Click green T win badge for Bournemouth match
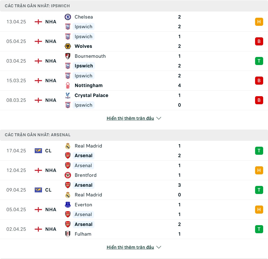The width and height of the screenshot is (268, 259). pyautogui.click(x=259, y=61)
